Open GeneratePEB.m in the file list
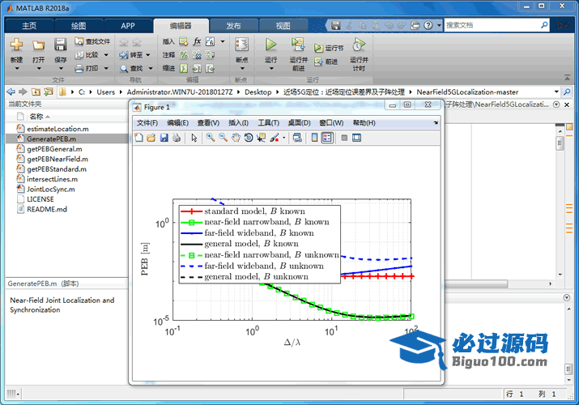 (x=52, y=139)
